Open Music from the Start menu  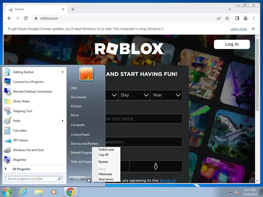click(75, 115)
